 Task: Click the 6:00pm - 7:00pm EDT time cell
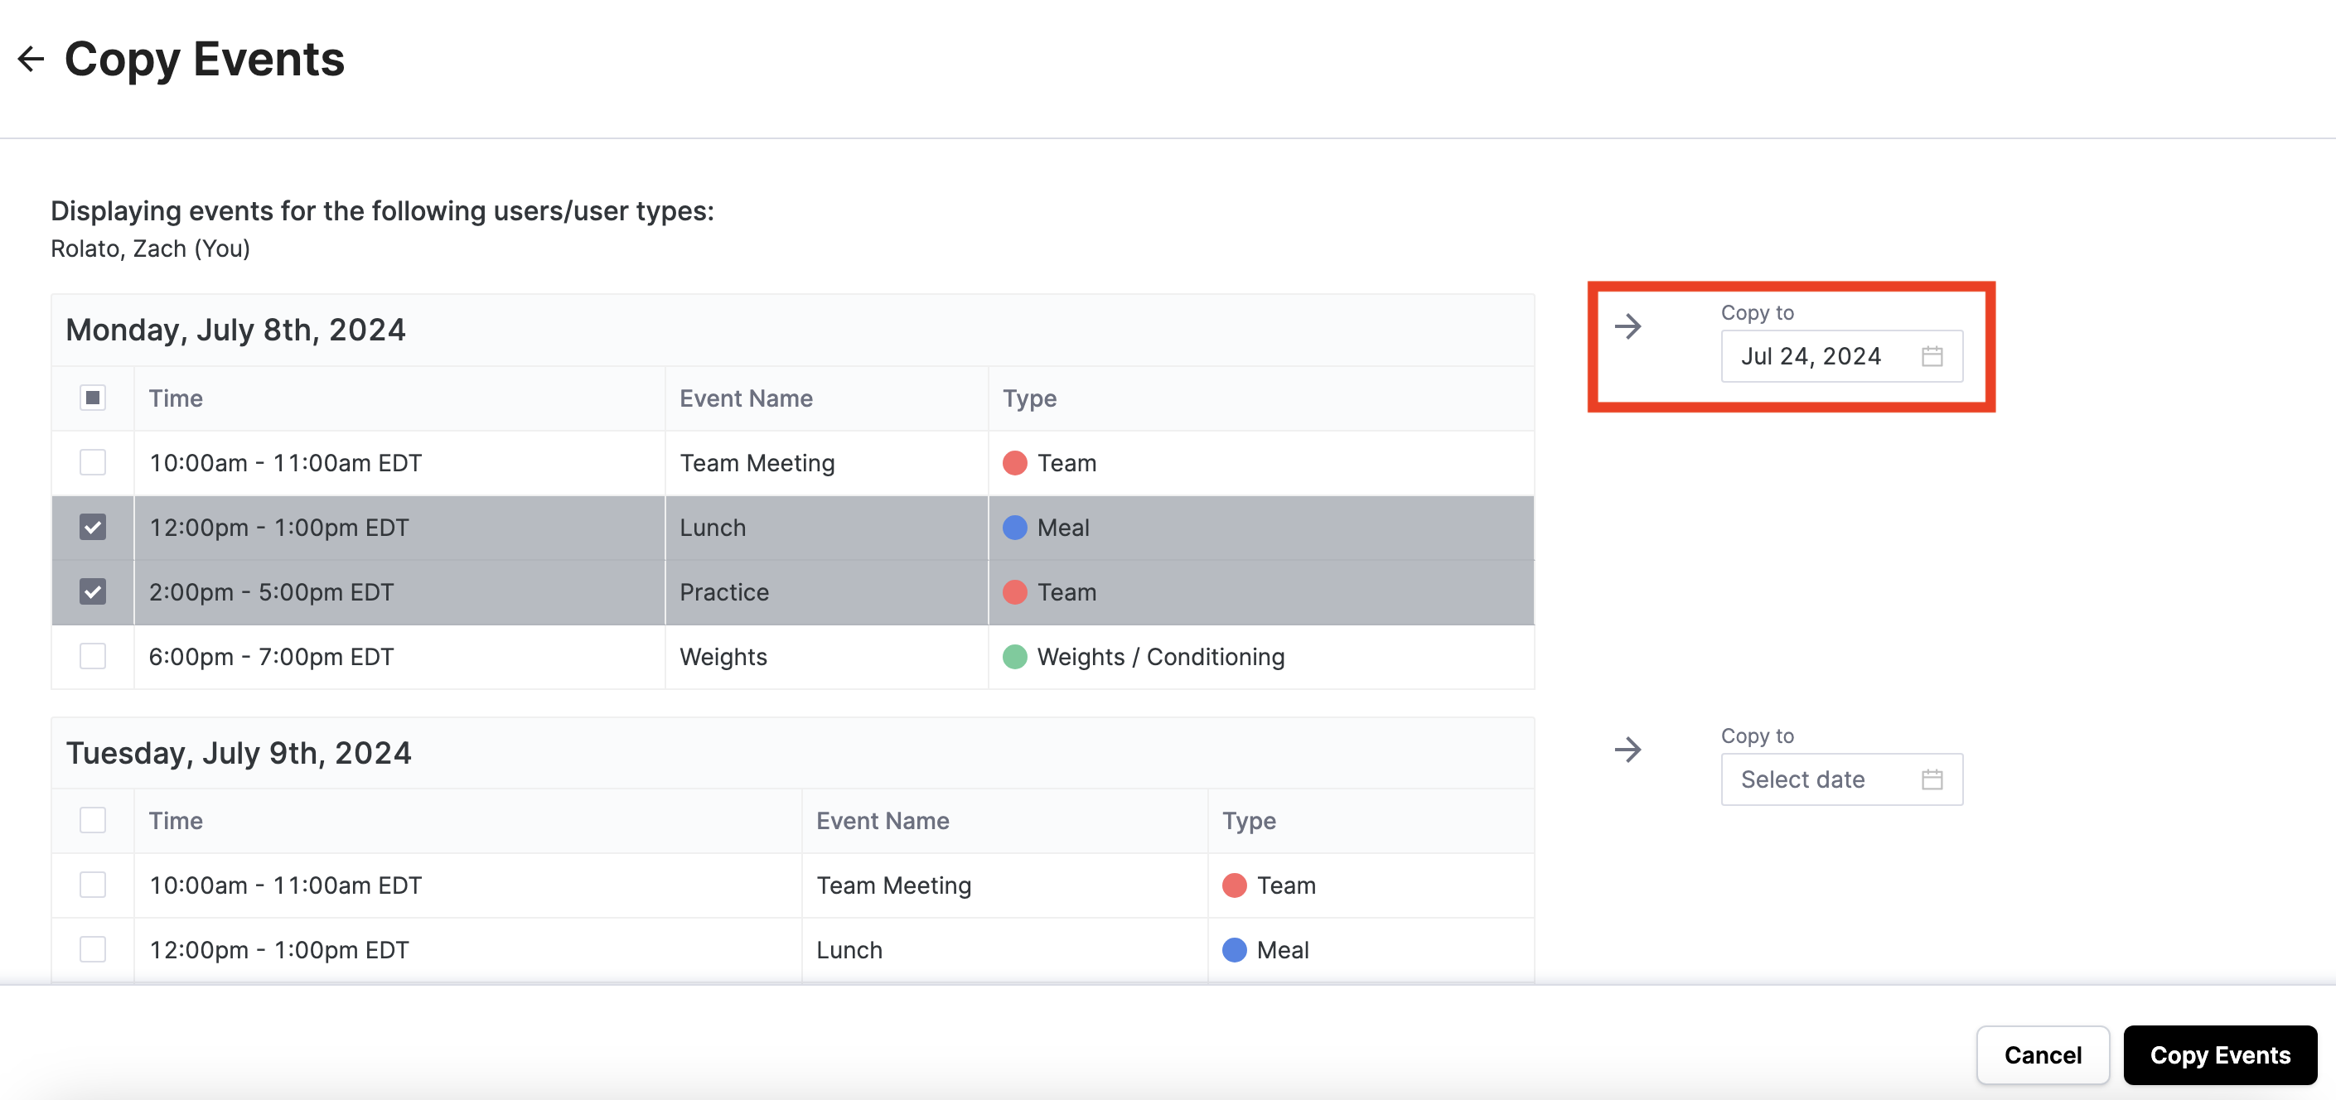[399, 657]
